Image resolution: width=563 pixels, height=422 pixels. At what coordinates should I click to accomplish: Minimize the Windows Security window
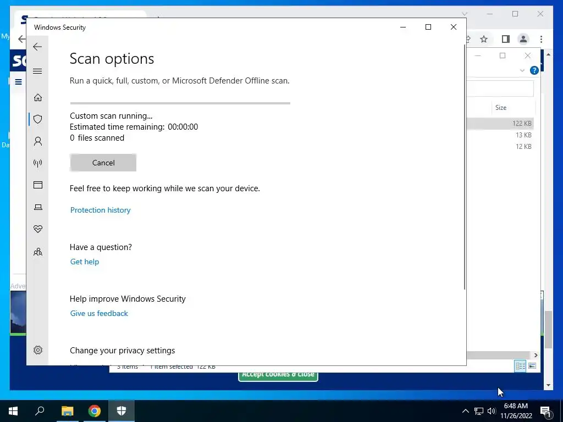coord(403,27)
